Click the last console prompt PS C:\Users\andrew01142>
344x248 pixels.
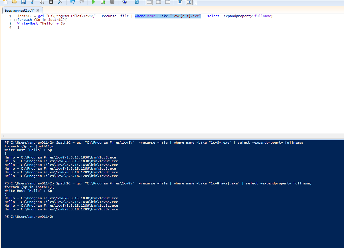click(x=29, y=217)
